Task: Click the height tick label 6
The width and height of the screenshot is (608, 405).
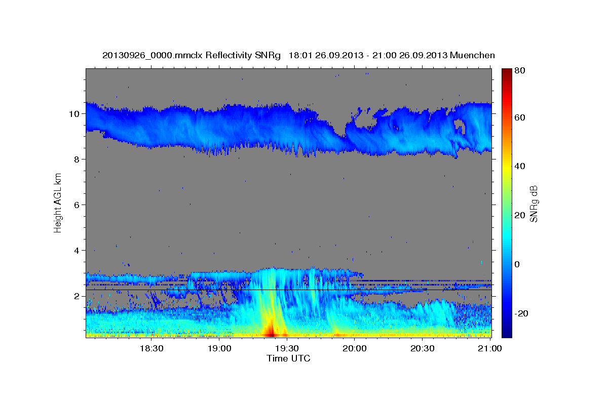Action: [77, 205]
